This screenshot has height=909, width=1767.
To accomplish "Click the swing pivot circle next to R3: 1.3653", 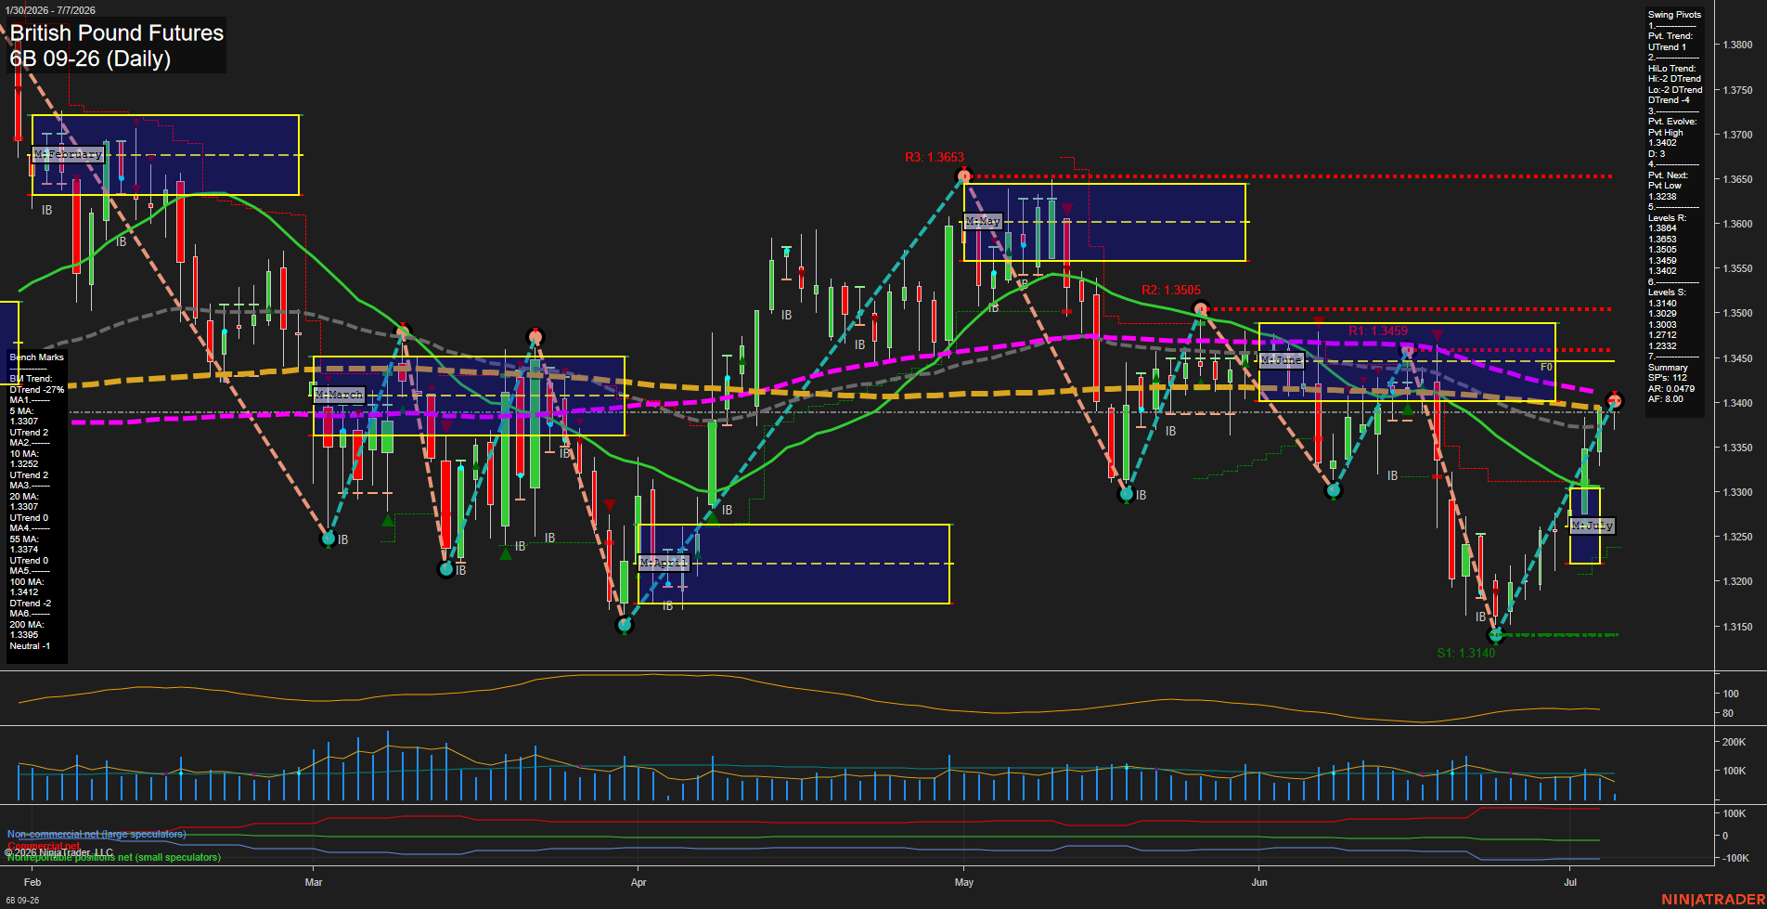I will coord(964,175).
